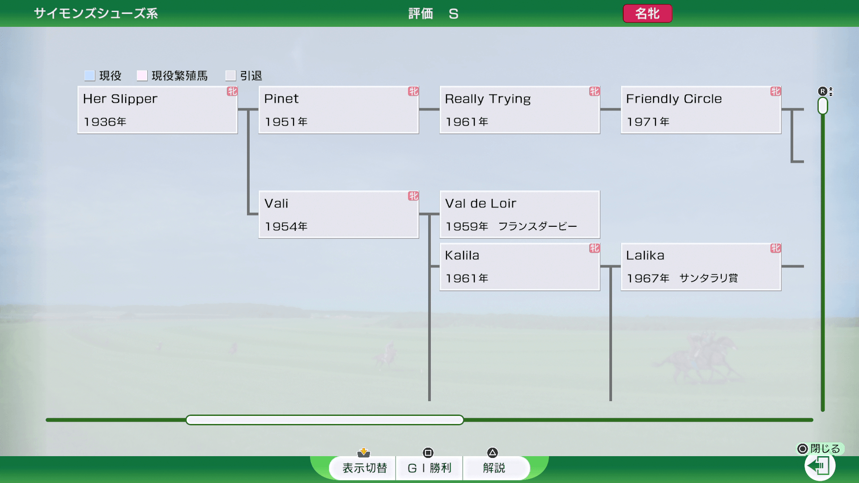Click the mare badge on Her Slipper
Screen dimensions: 859x483
(x=232, y=91)
